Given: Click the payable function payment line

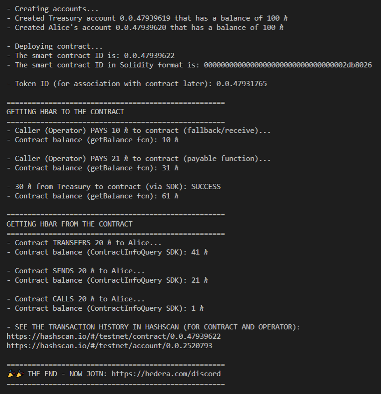Looking at the screenshot, I should [139, 159].
